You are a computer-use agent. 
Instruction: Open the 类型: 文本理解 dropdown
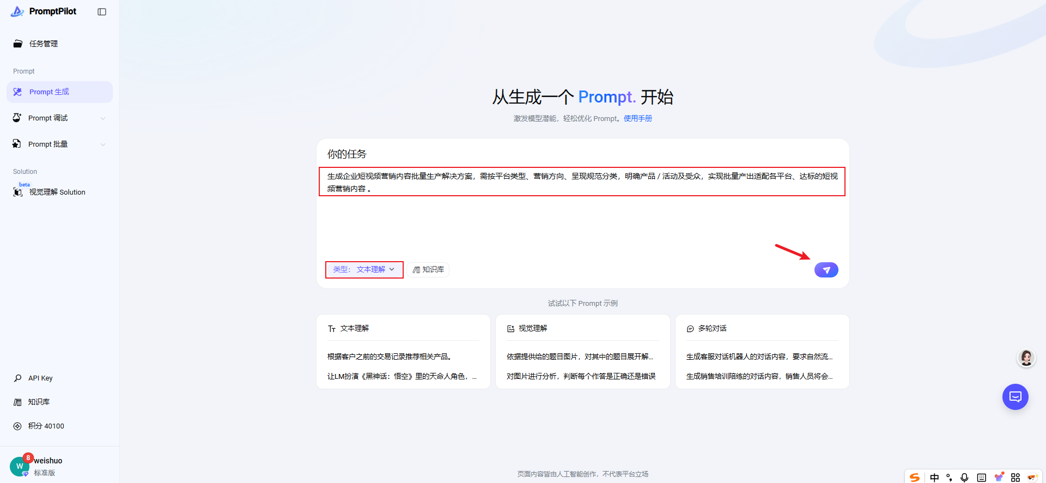tap(364, 270)
